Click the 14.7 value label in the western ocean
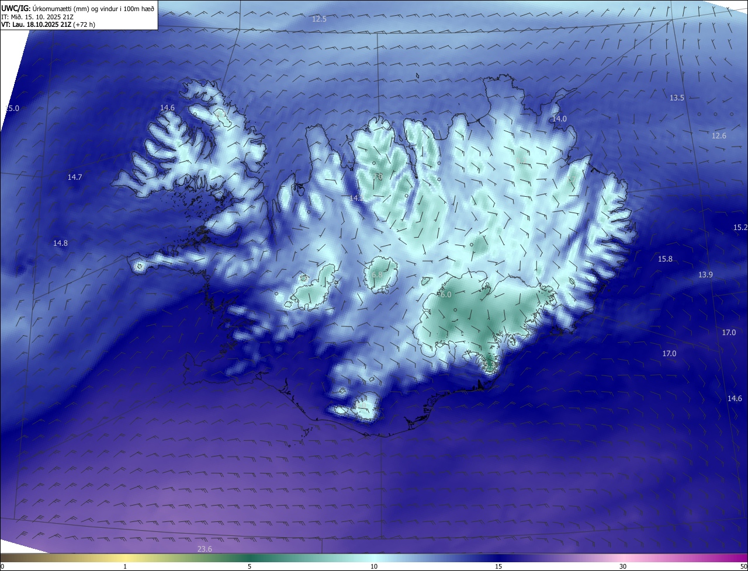The width and height of the screenshot is (748, 571). tap(75, 177)
